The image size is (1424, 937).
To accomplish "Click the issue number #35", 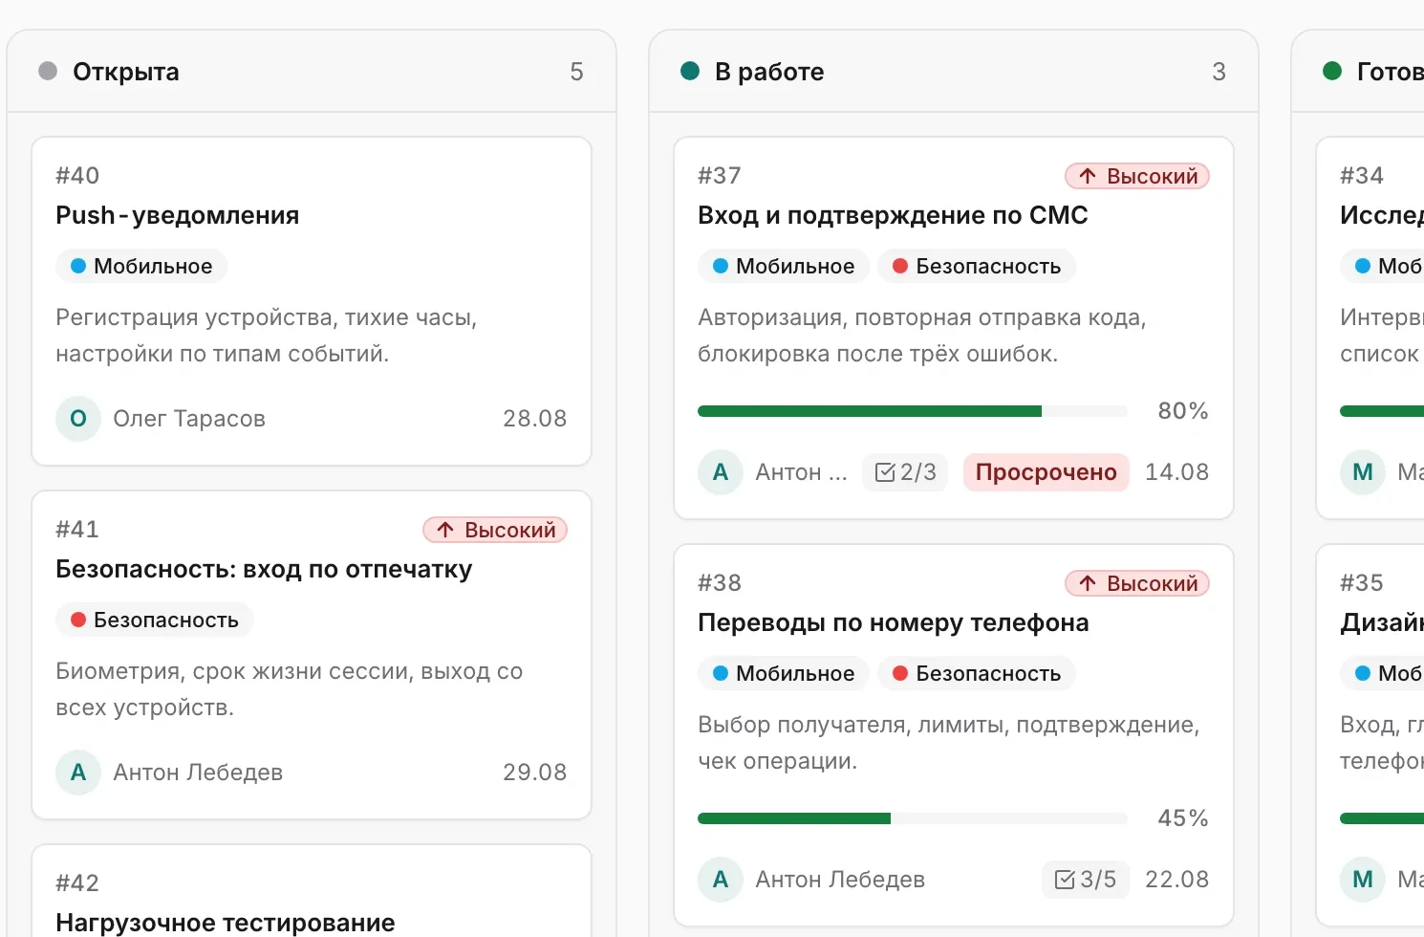I will [1362, 582].
